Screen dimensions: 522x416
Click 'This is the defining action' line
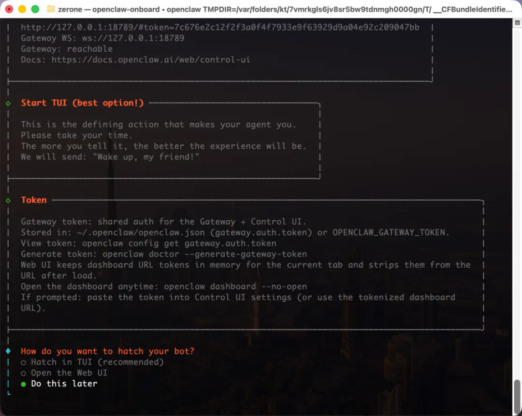[x=159, y=125]
